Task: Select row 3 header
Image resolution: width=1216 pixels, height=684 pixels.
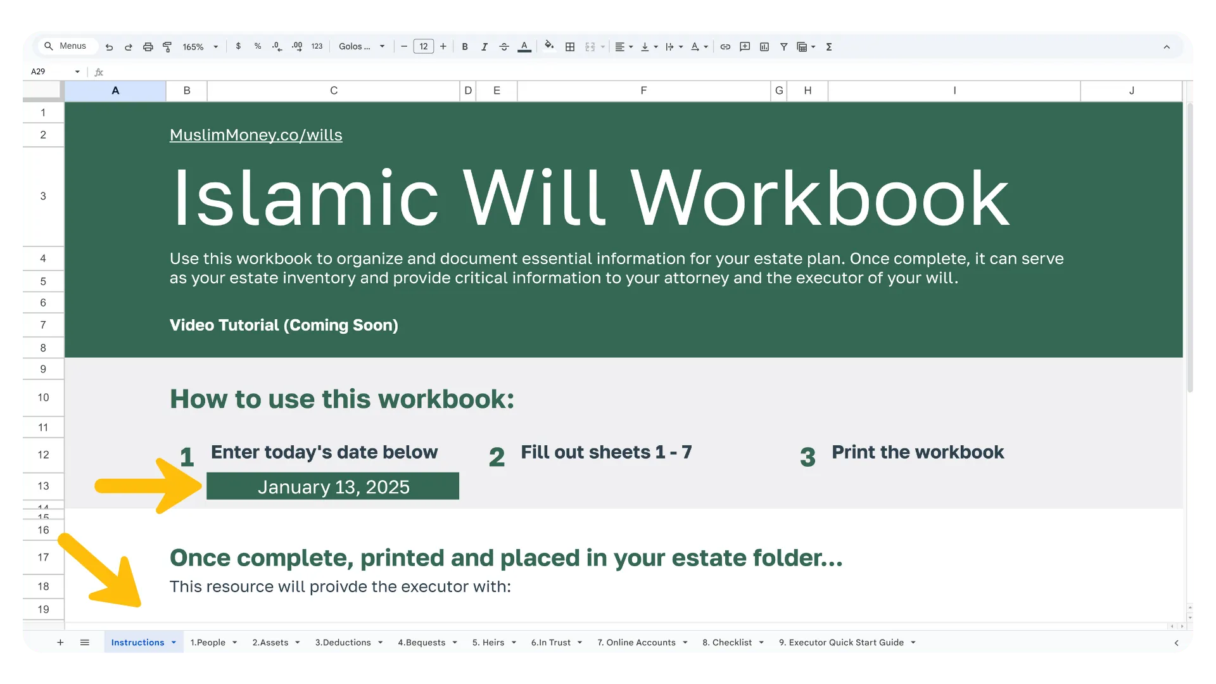Action: tap(43, 196)
